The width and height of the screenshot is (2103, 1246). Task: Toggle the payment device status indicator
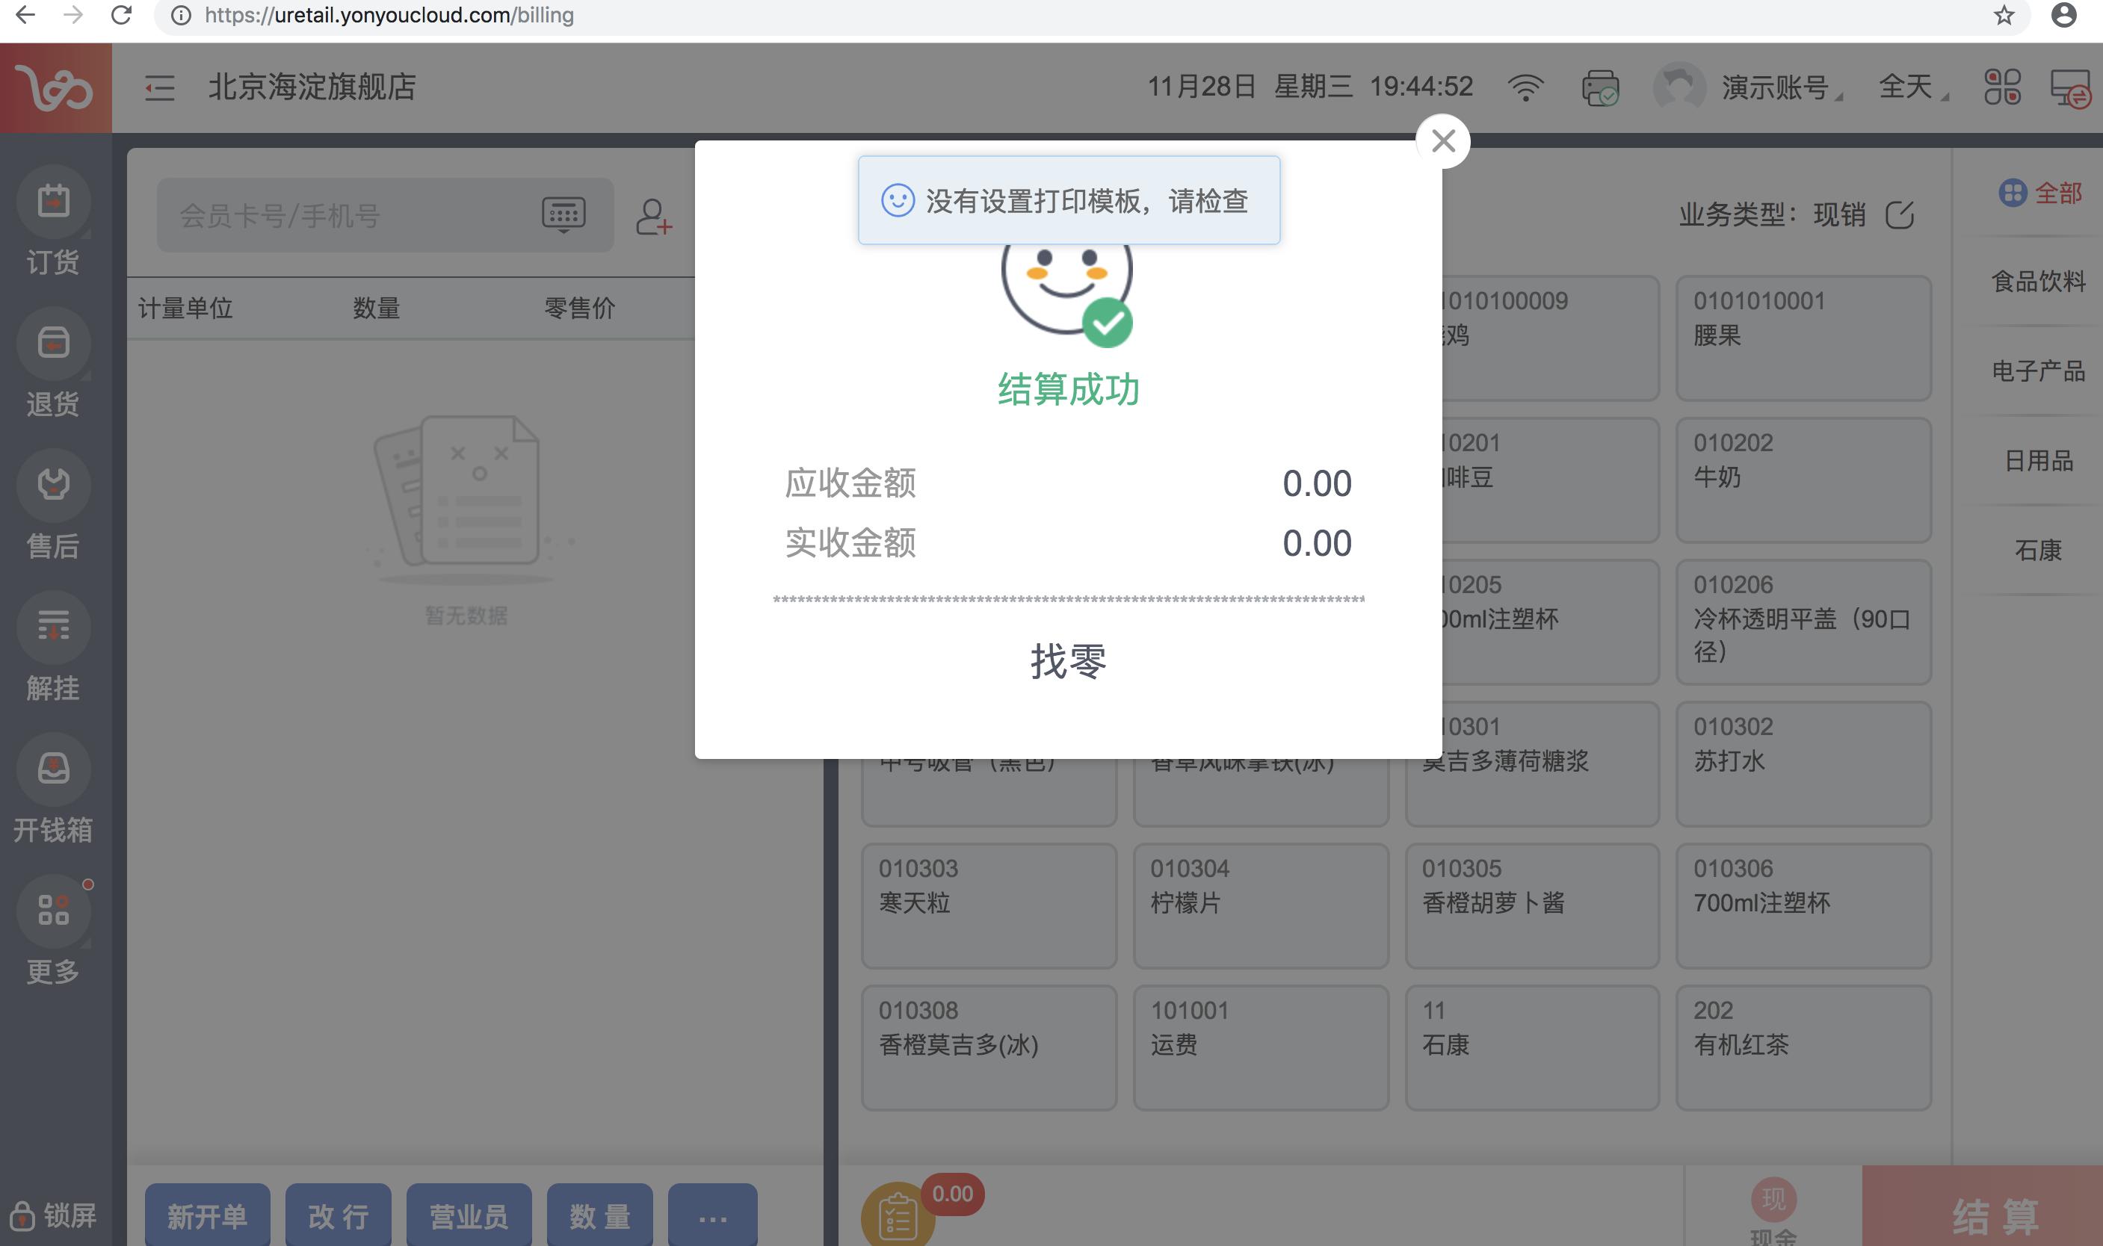coord(1599,87)
